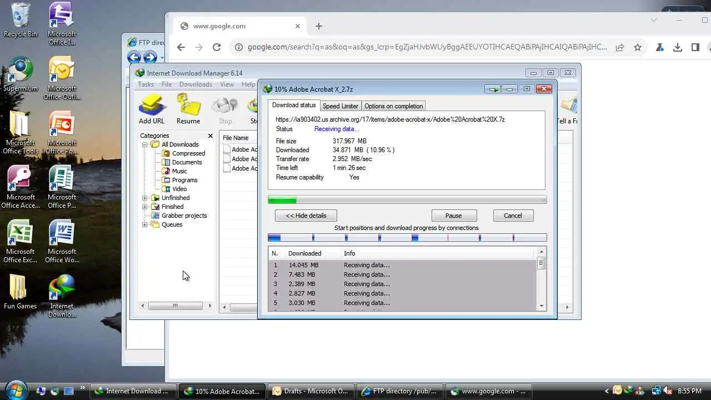Viewport: 711px width, 400px height.
Task: Click the categories panel horizontal scrollbar
Action: [x=176, y=306]
